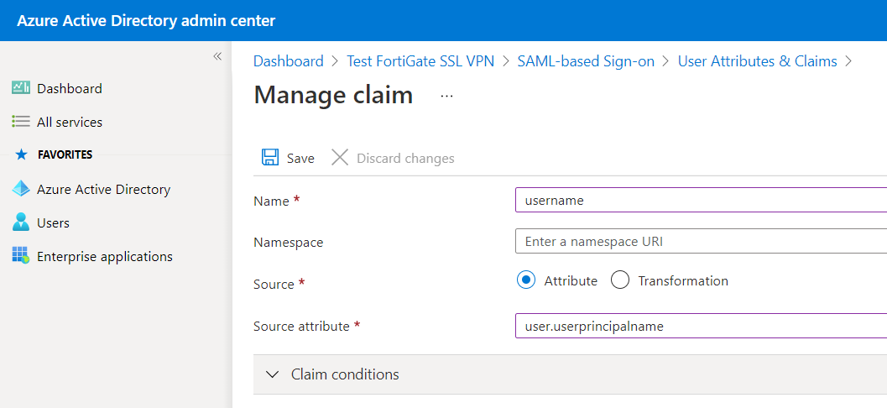Screen dimensions: 887x408
Task: Select the Transformation source radio button
Action: 620,280
